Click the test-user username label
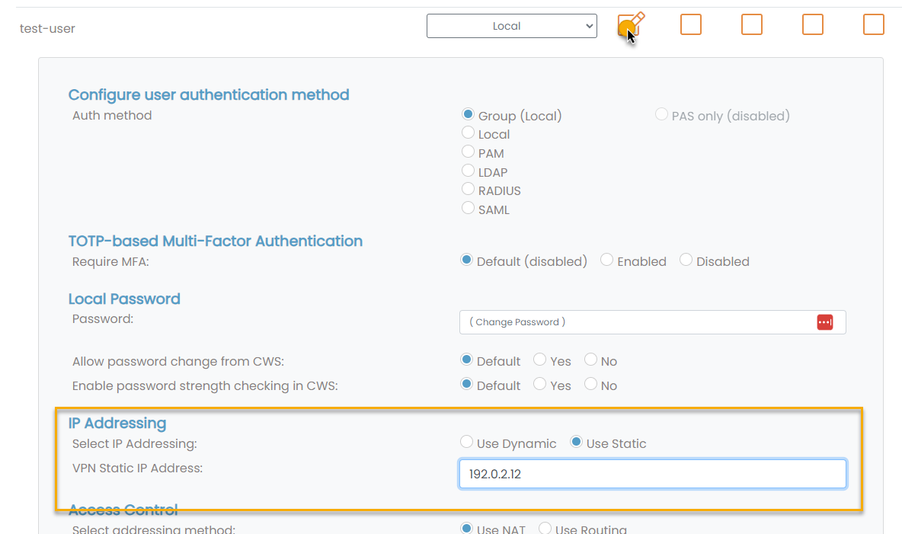Image resolution: width=902 pixels, height=534 pixels. [47, 29]
